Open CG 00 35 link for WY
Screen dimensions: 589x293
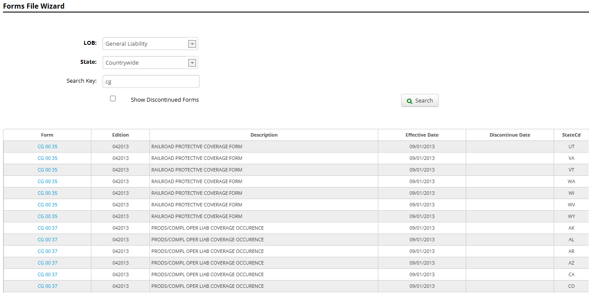[x=47, y=216]
